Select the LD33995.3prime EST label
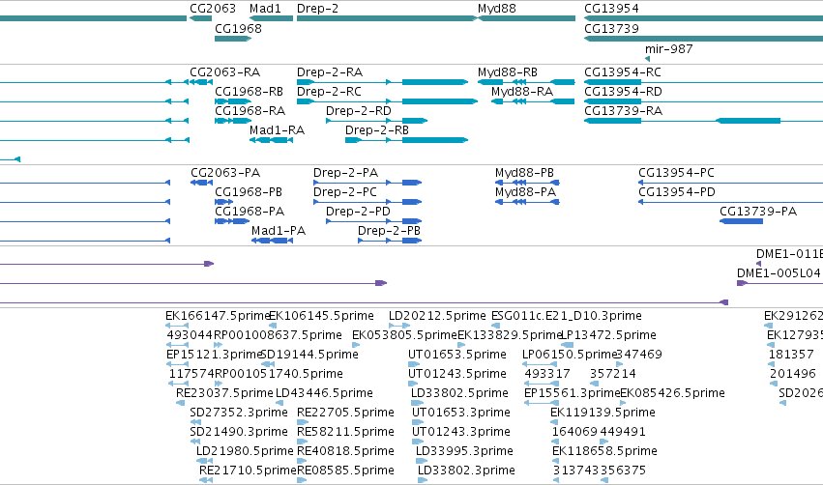The image size is (823, 485). 464,451
